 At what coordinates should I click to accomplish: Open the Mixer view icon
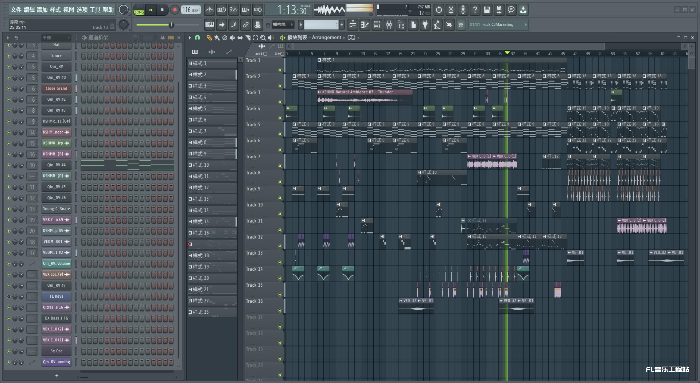[389, 25]
